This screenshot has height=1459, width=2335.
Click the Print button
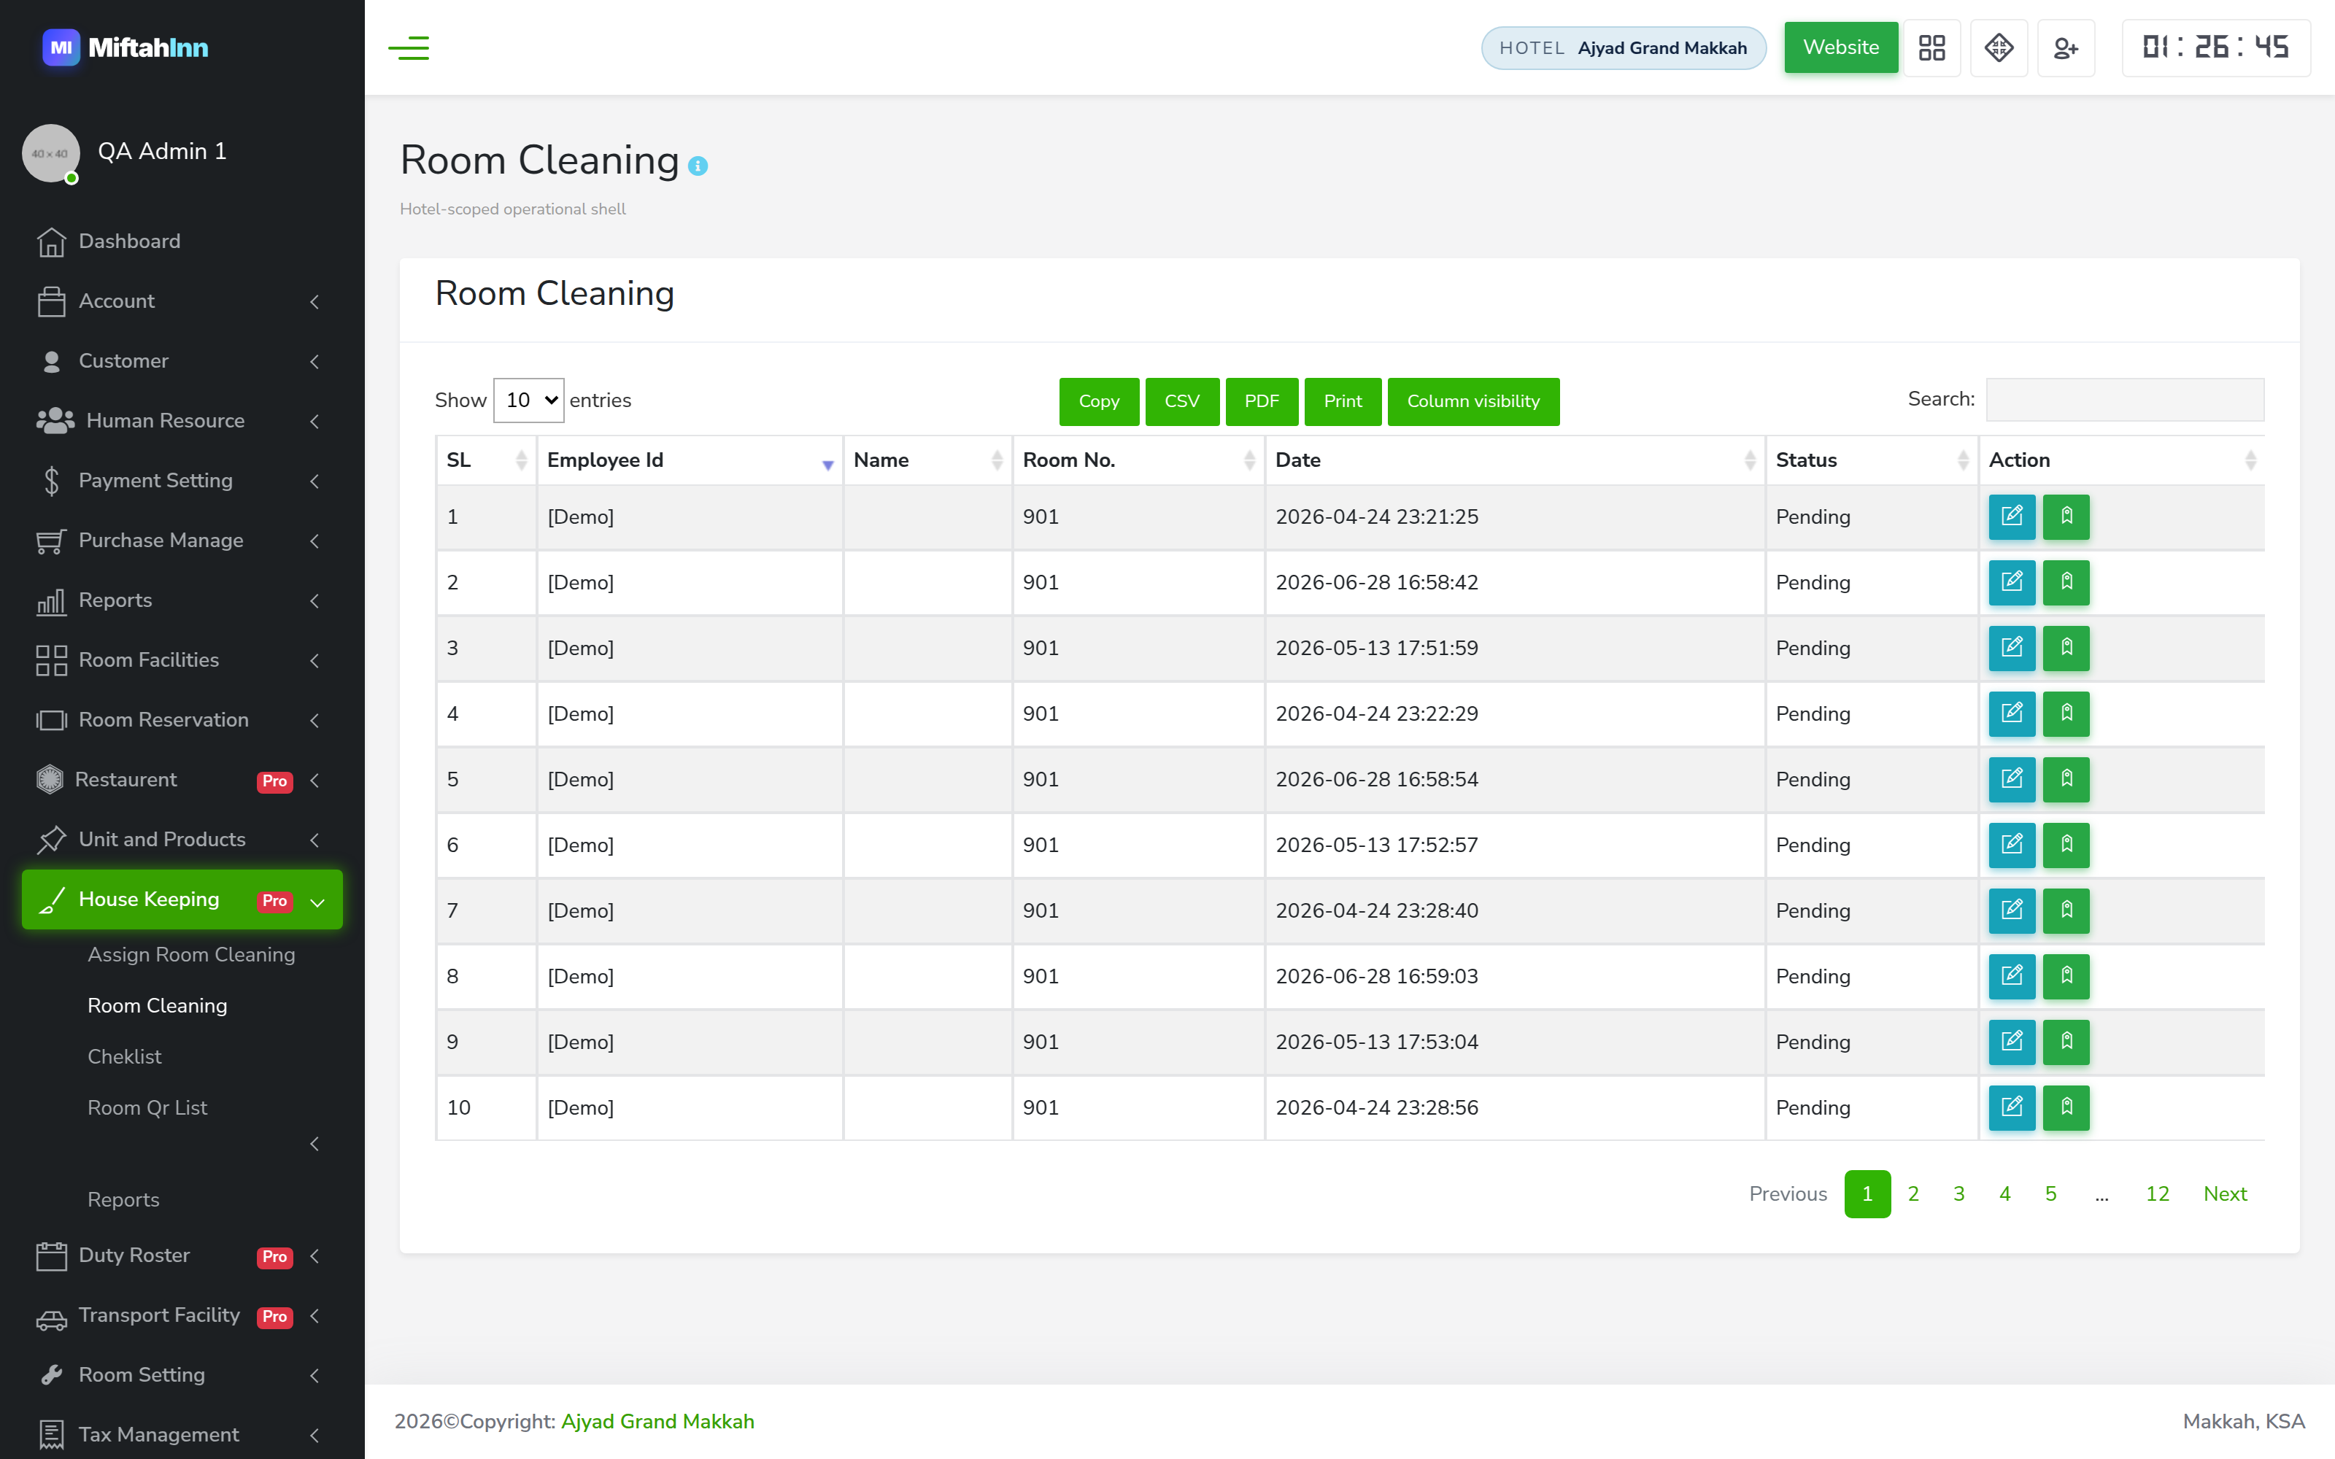coord(1343,401)
